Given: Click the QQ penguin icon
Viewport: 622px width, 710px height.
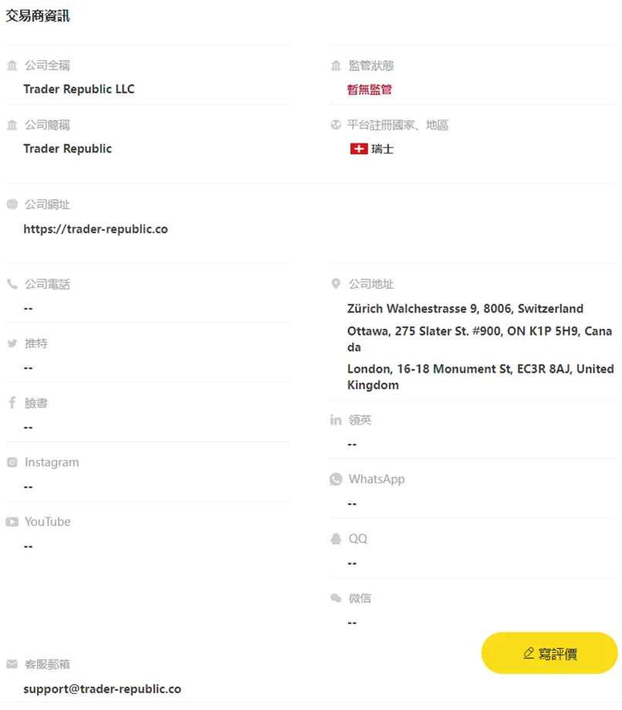Looking at the screenshot, I should [336, 539].
